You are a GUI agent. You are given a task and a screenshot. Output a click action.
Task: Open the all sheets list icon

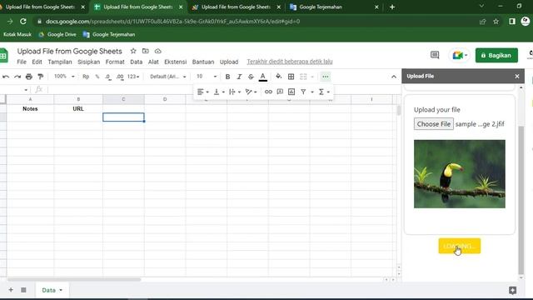pos(23,290)
